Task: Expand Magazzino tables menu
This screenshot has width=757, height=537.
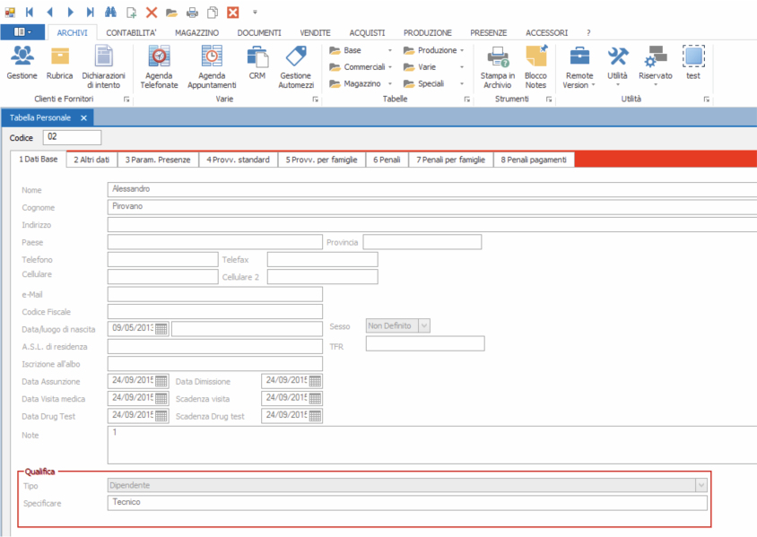Action: pyautogui.click(x=361, y=84)
